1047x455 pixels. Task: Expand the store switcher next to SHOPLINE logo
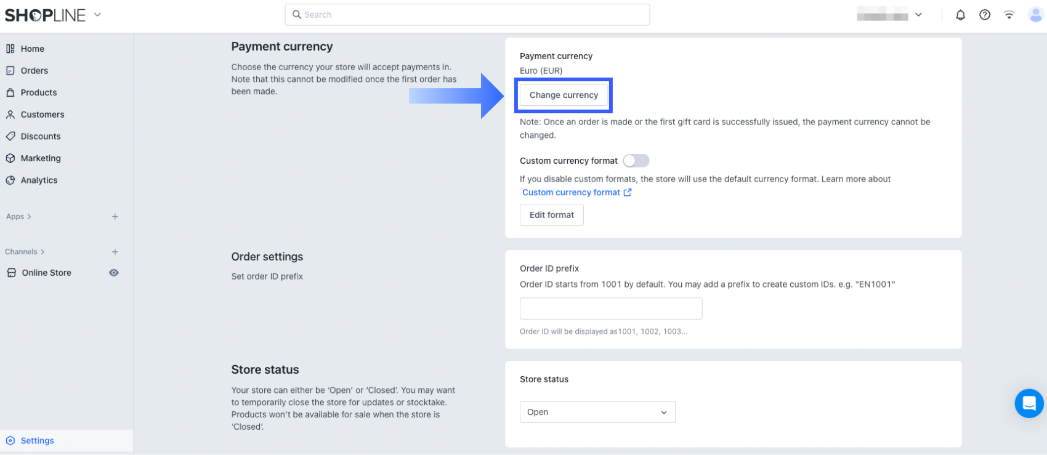pos(97,15)
